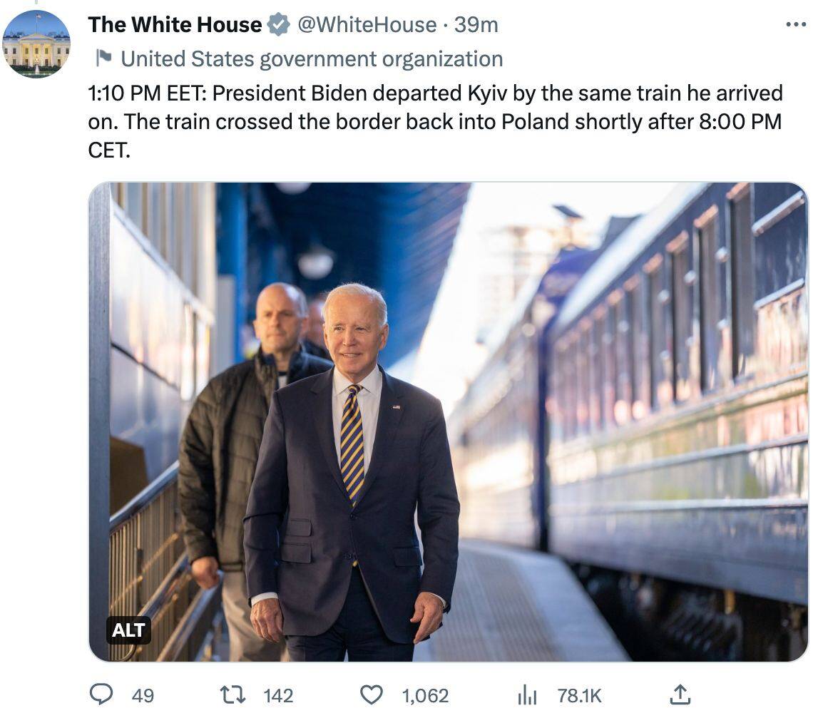Click the share upload arrow icon
Image resolution: width=818 pixels, height=723 pixels.
tap(680, 694)
